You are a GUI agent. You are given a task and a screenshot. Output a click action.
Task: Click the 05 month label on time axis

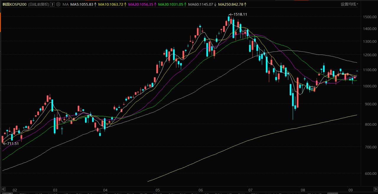pos(157,190)
